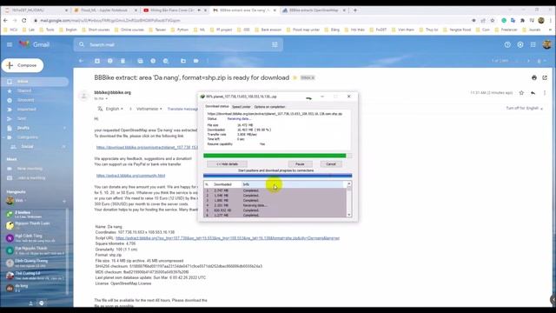Viewport: 556px width, 313px height.
Task: Print all messages icon
Action: [534, 77]
